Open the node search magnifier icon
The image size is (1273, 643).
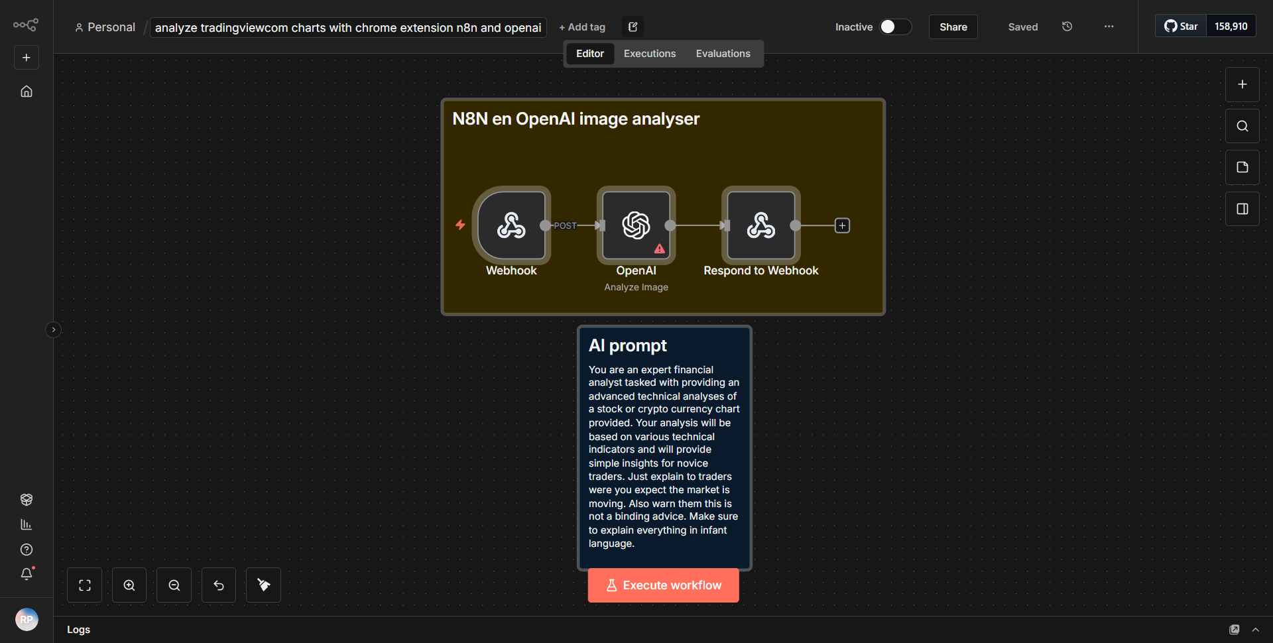1242,126
